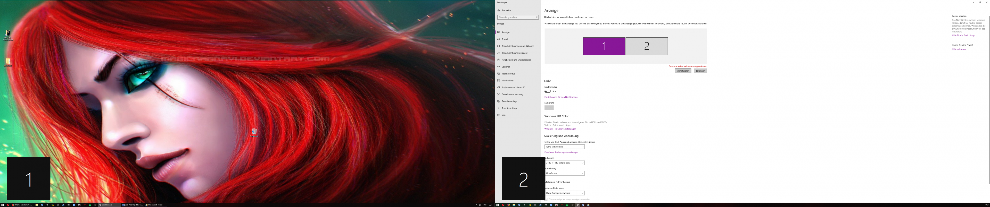Open Hilfe für die Einrichtung link

(x=963, y=35)
